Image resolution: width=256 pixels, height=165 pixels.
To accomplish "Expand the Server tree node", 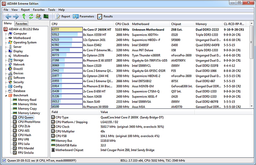I will (6, 47).
